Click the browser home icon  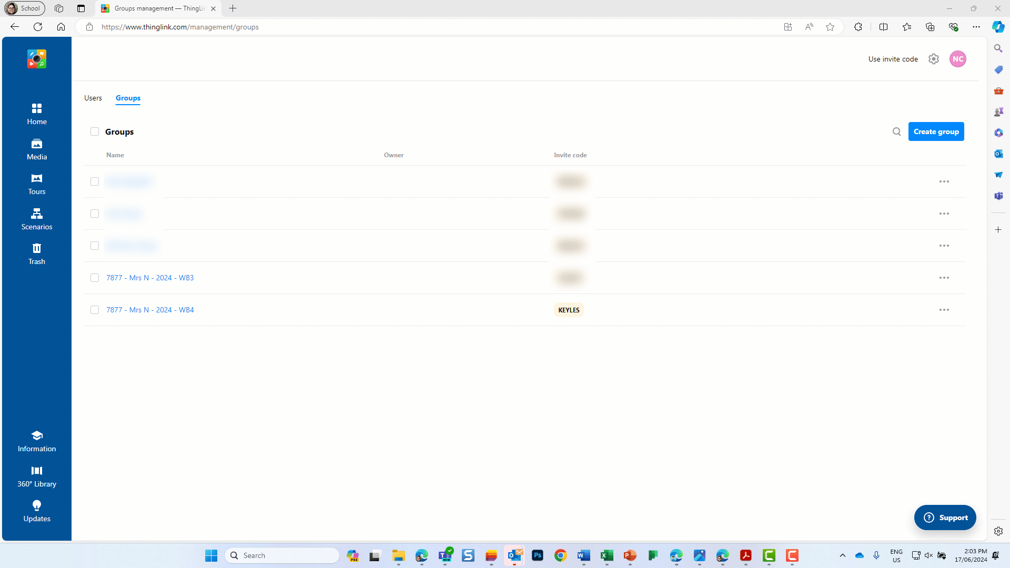click(61, 27)
